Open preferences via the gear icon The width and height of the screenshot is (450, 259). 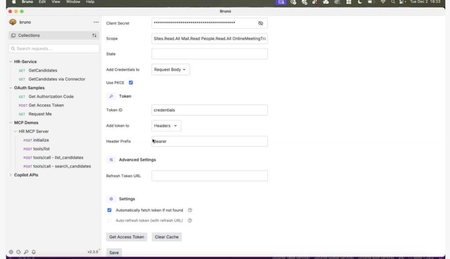click(x=11, y=252)
